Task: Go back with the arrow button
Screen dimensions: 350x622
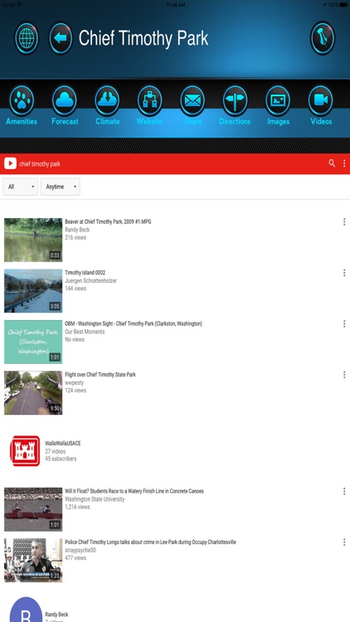Action: coord(61,38)
